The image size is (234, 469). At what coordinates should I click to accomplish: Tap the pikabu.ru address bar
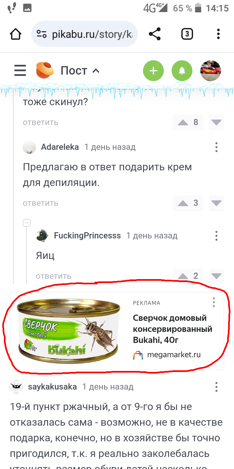click(84, 34)
